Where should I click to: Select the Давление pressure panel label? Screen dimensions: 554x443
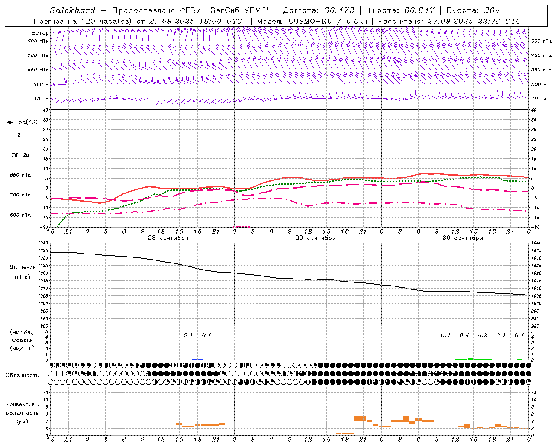click(x=23, y=267)
